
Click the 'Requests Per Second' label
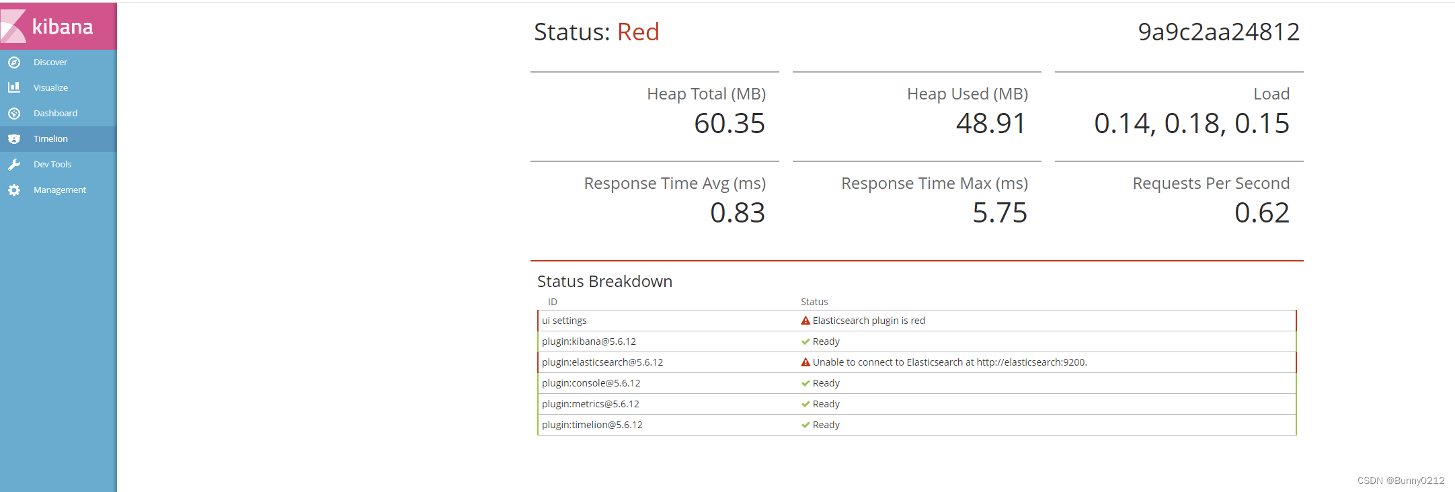[1211, 183]
